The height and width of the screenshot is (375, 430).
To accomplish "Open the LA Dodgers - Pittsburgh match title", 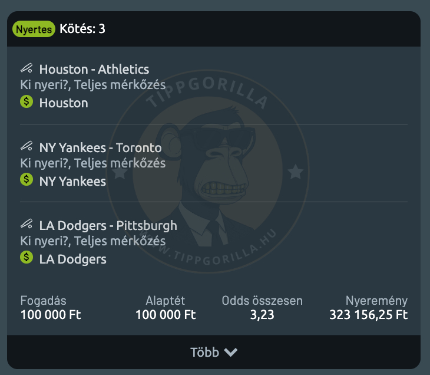I will pos(108,226).
